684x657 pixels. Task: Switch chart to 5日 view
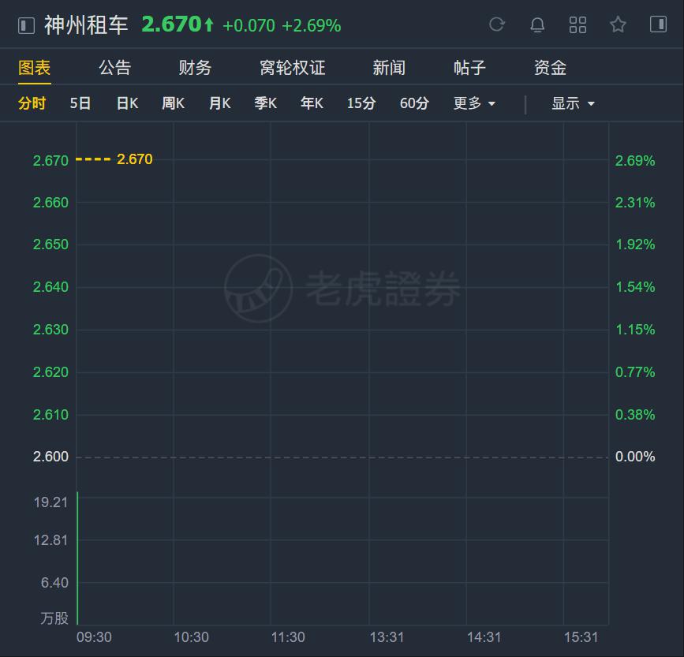80,103
